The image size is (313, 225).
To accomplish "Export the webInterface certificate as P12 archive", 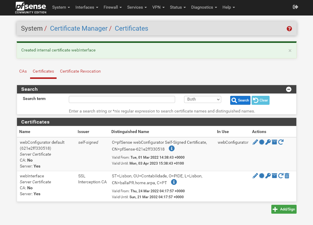I will (274, 176).
